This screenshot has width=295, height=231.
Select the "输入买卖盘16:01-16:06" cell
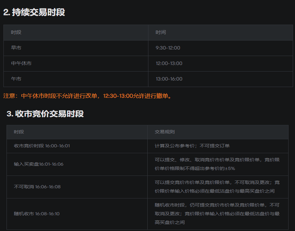39,164
